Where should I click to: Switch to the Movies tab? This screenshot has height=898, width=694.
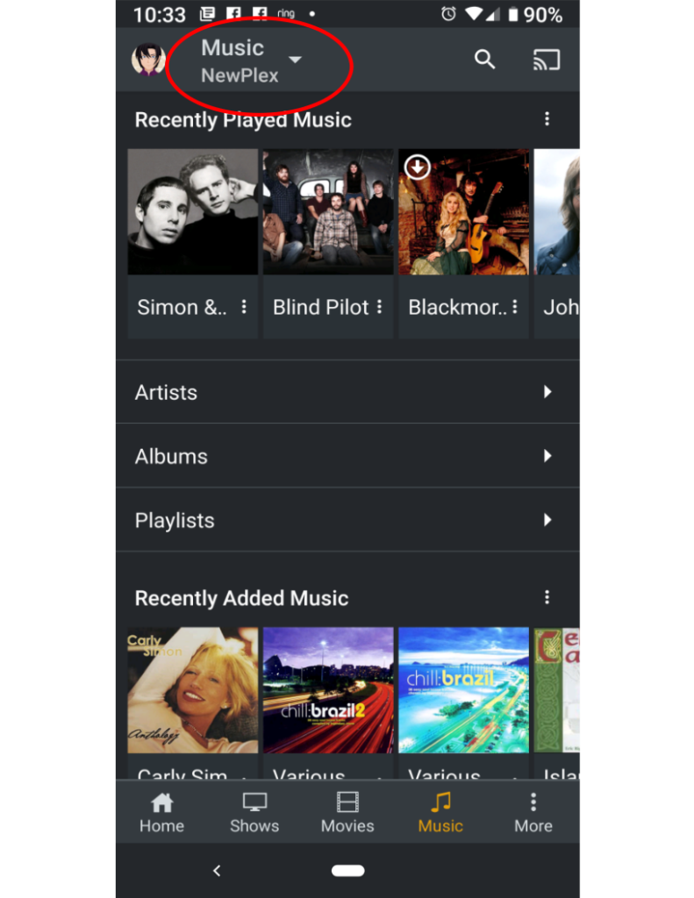tap(347, 812)
